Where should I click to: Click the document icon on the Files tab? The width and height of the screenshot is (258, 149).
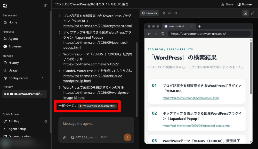[164, 13]
